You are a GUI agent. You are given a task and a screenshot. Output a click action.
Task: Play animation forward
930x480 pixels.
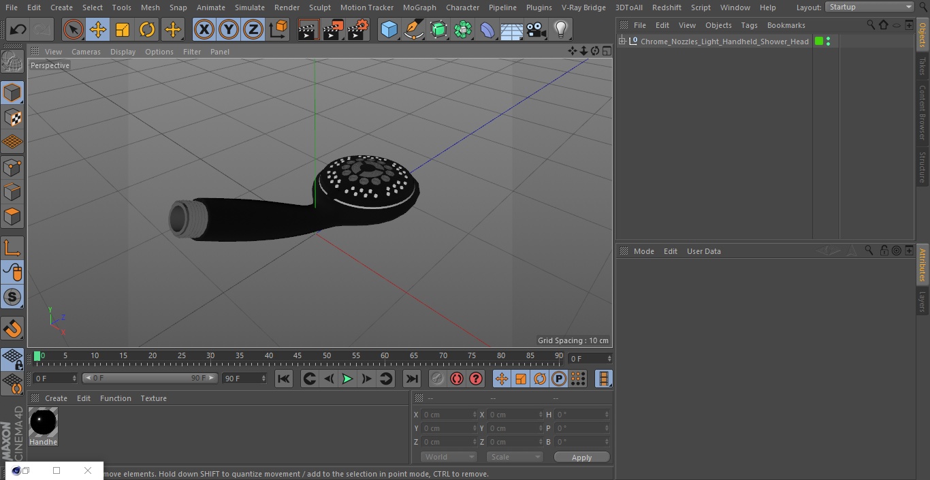pyautogui.click(x=347, y=379)
